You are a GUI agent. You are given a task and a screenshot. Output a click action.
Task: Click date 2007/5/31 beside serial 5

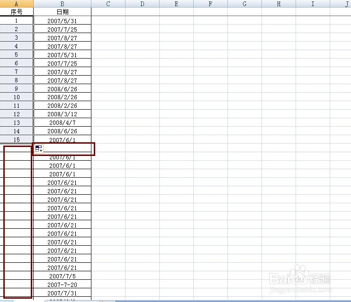(63, 54)
